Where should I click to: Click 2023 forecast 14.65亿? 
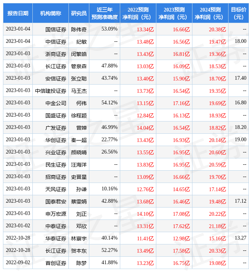181,190
